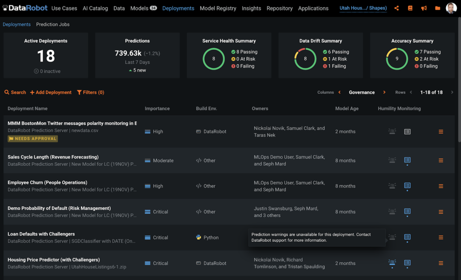Viewport: 461px width, 280px height.
Task: Toggle humility monitoring on Loan Defaults with Challengers
Action: click(392, 238)
